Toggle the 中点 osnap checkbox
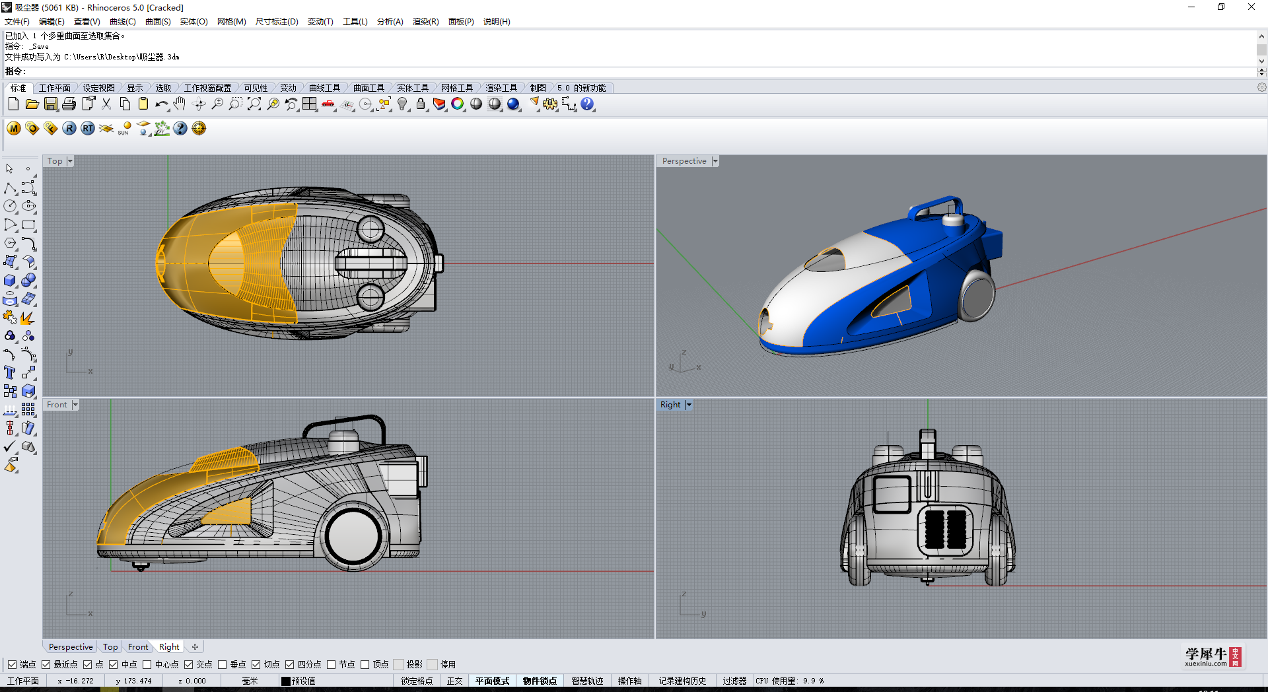 [x=113, y=664]
